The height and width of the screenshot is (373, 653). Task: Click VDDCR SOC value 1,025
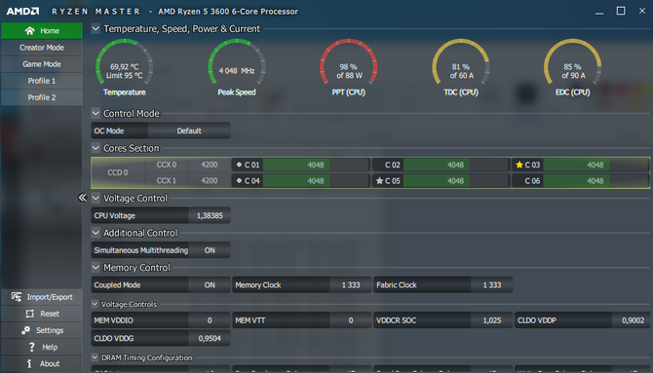492,320
